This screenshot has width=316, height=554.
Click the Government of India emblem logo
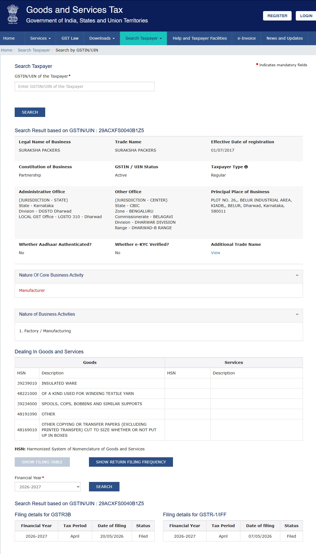pyautogui.click(x=13, y=14)
